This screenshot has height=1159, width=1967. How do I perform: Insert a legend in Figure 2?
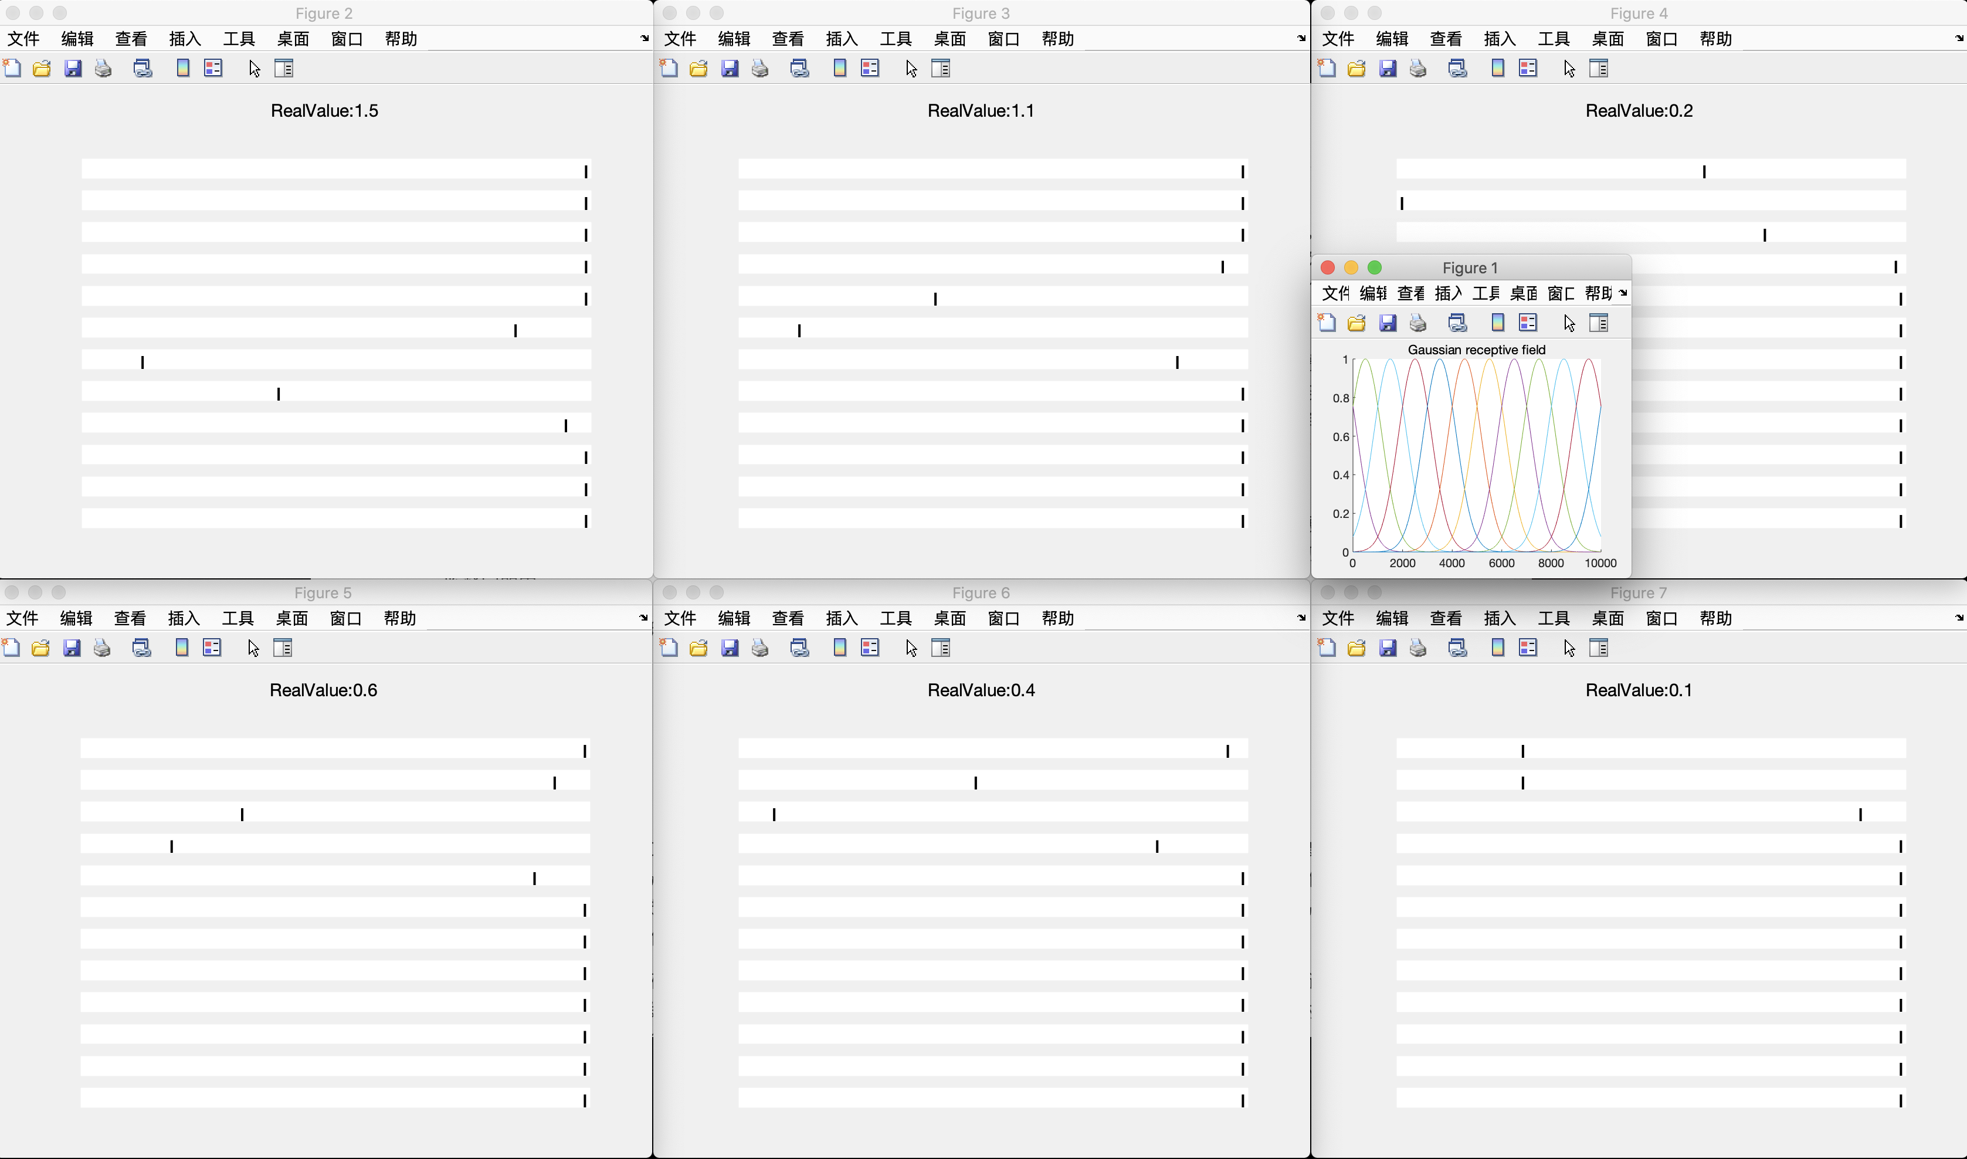[213, 69]
